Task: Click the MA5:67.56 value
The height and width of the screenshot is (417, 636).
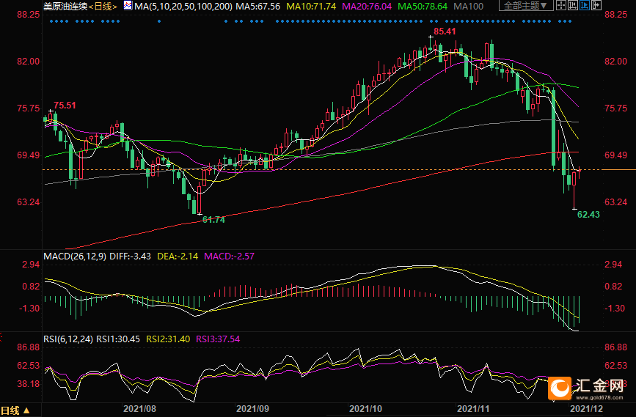Action: (x=258, y=7)
